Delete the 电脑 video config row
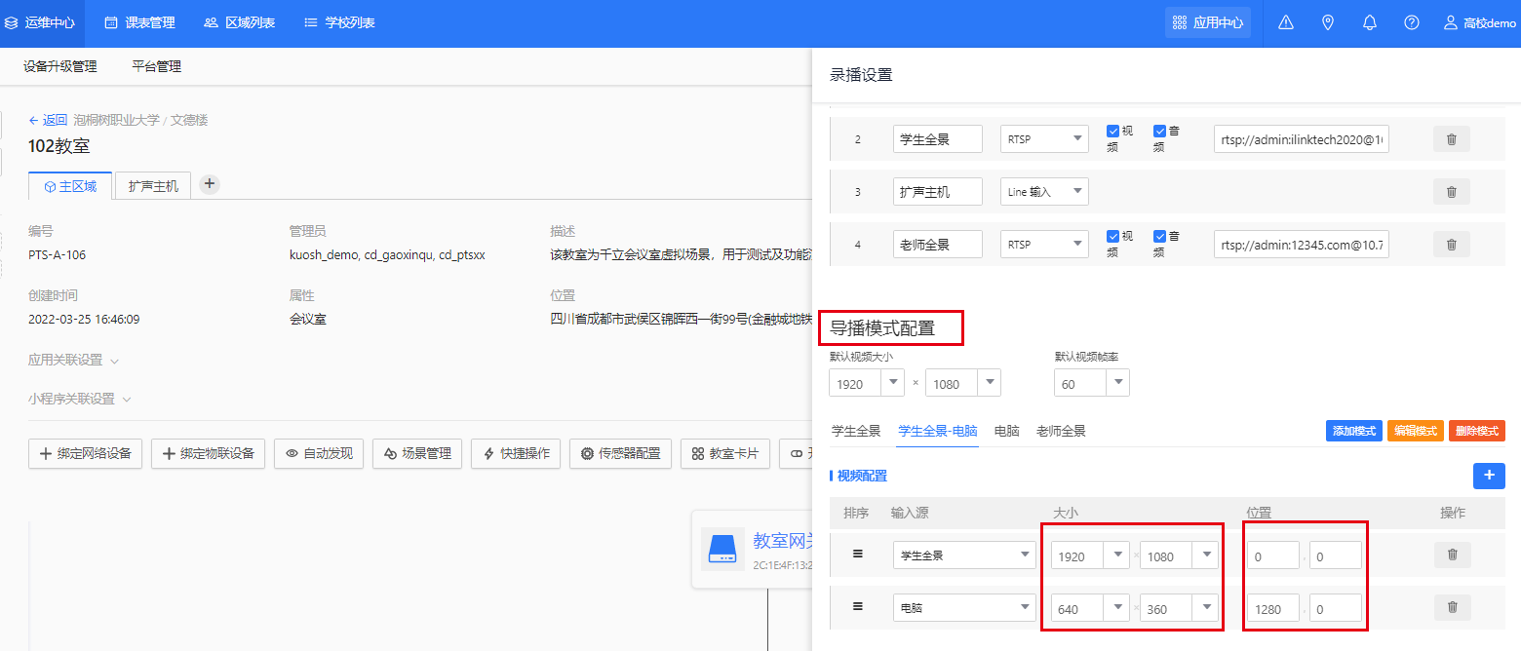 click(1452, 607)
